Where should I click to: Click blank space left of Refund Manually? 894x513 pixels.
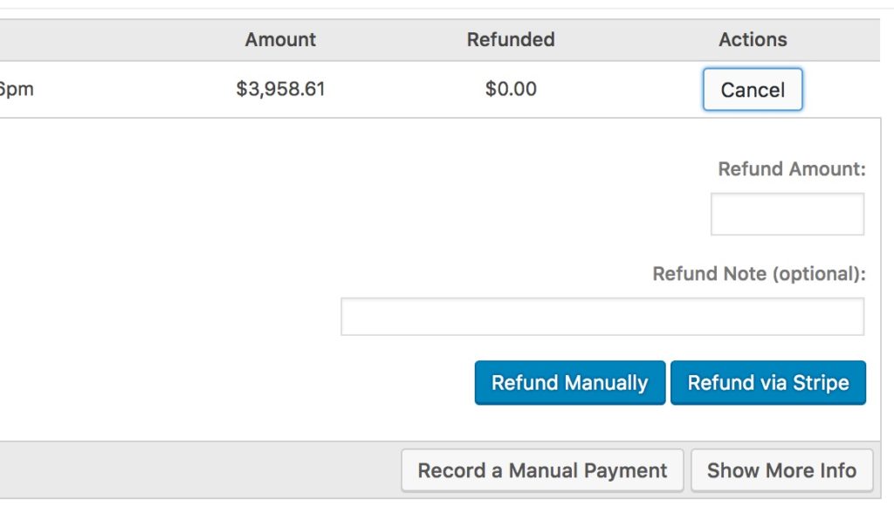pyautogui.click(x=262, y=383)
